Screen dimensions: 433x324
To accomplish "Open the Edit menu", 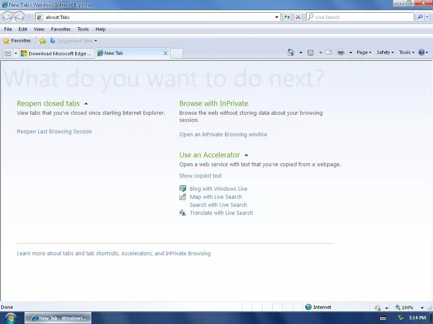I will click(x=23, y=29).
